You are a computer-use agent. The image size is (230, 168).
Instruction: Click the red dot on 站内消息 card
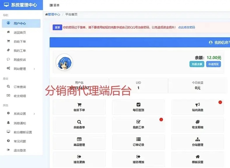[x=220, y=102]
